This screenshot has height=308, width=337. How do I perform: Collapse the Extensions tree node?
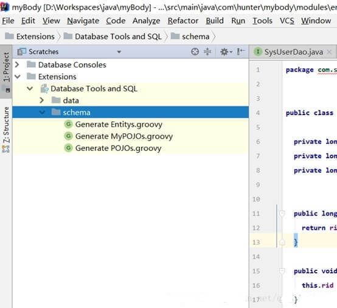[x=18, y=76]
